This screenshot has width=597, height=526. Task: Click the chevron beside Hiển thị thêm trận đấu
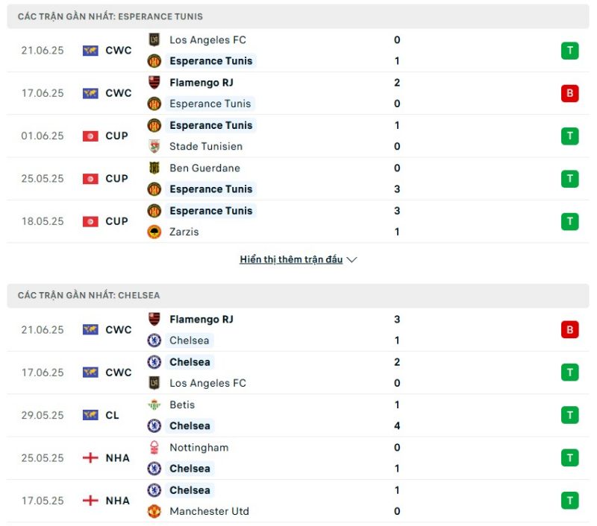tap(351, 260)
